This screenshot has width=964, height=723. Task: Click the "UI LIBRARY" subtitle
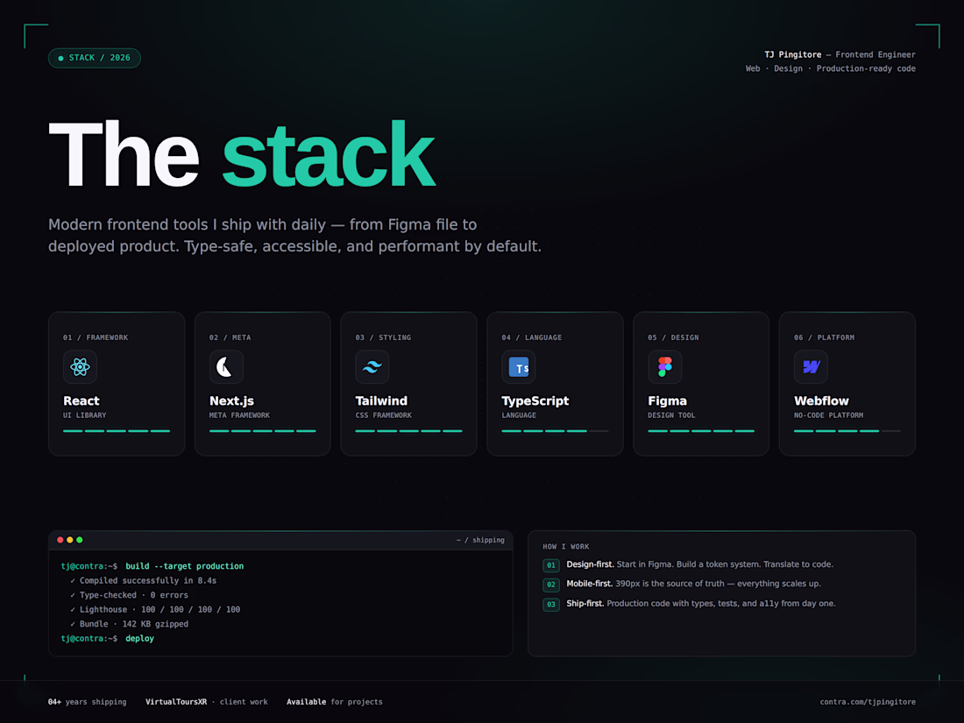85,415
